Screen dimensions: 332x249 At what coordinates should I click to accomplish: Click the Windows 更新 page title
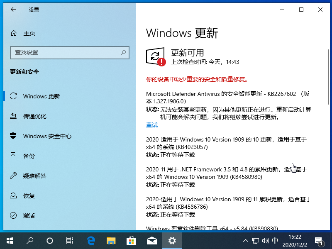(182, 33)
